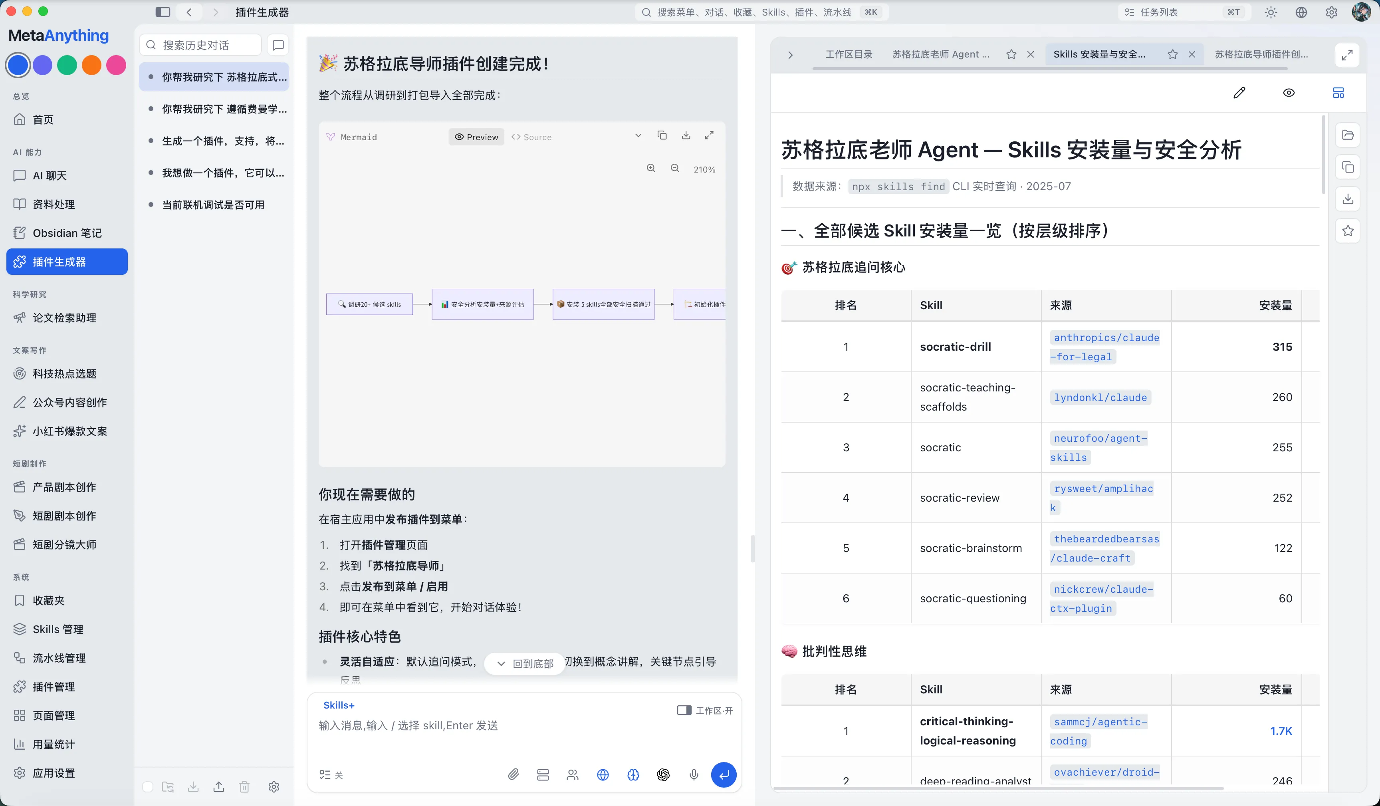Viewport: 1380px width, 806px height.
Task: Click the split layout icon in document toolbar
Action: click(1338, 93)
